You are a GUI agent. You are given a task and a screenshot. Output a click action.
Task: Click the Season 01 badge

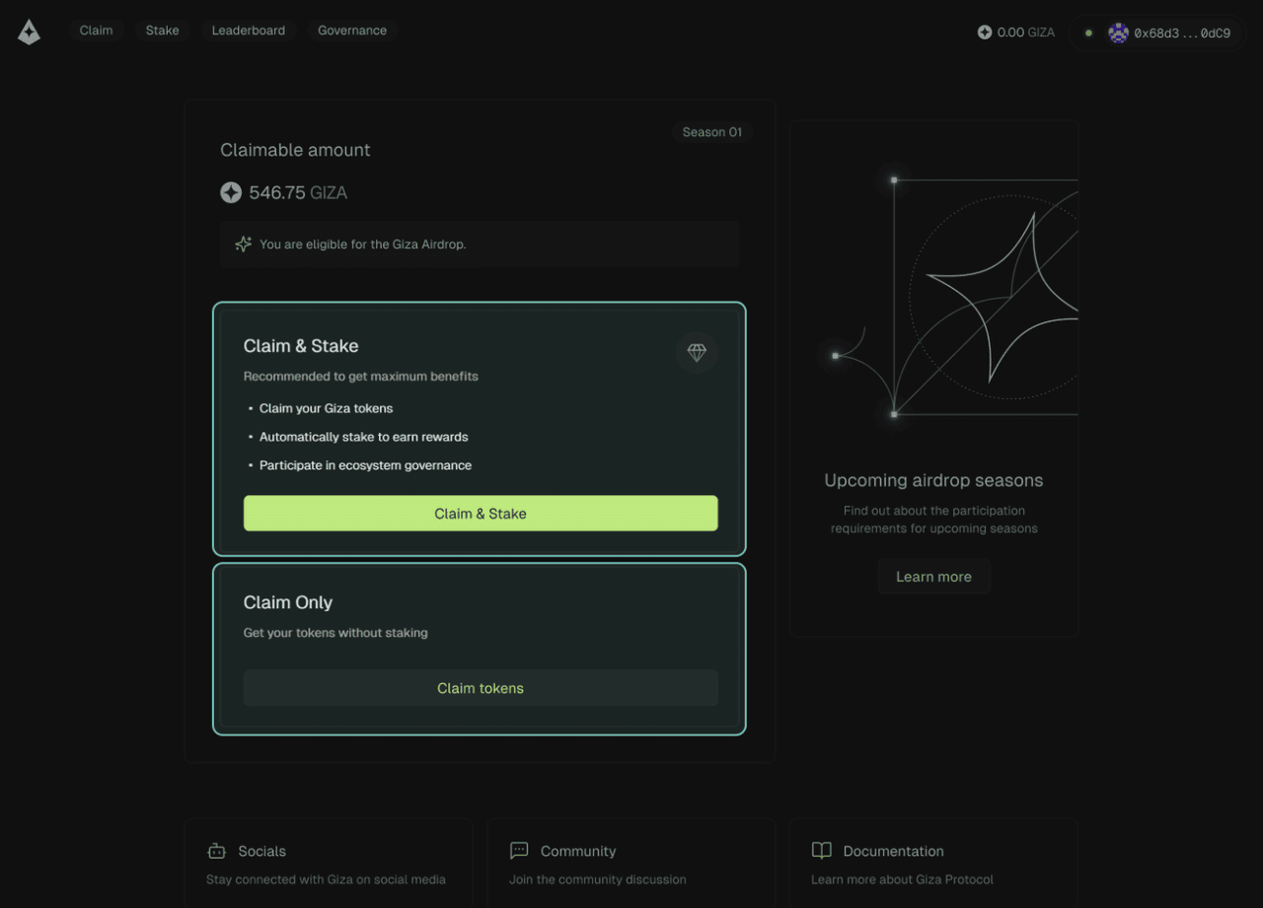[712, 132]
